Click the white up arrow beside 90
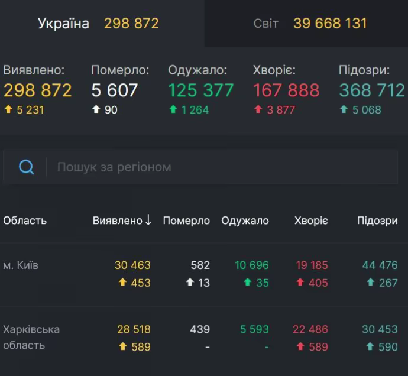This screenshot has height=376, width=408. click(96, 109)
